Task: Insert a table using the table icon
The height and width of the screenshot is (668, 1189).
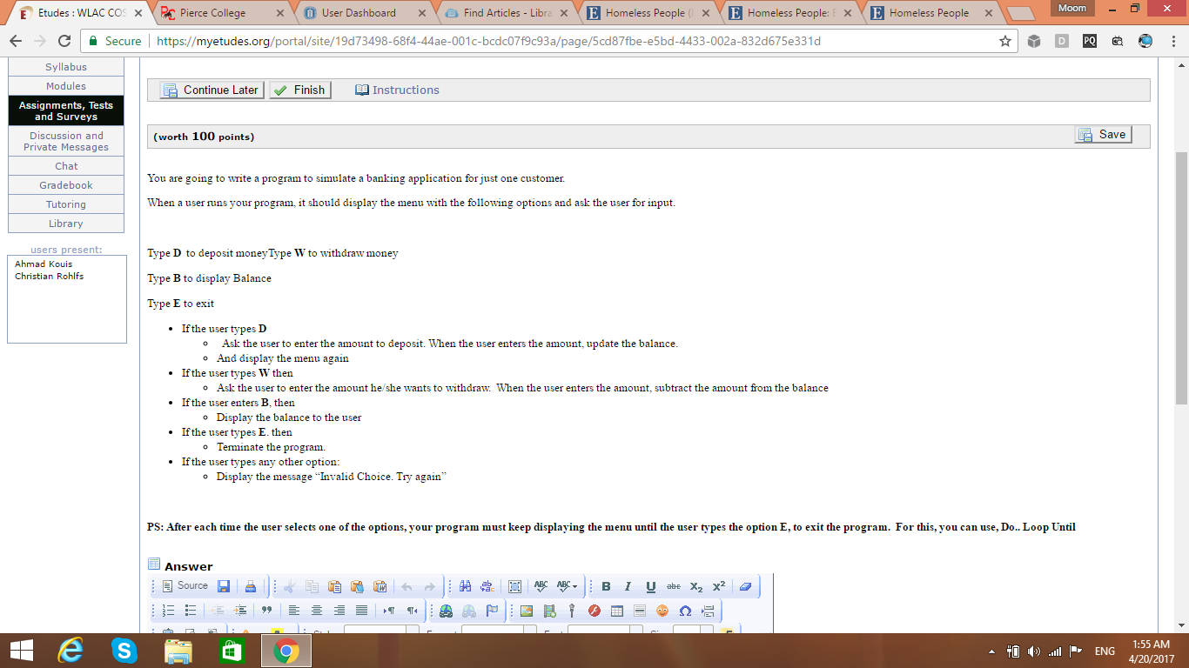Action: 617,611
